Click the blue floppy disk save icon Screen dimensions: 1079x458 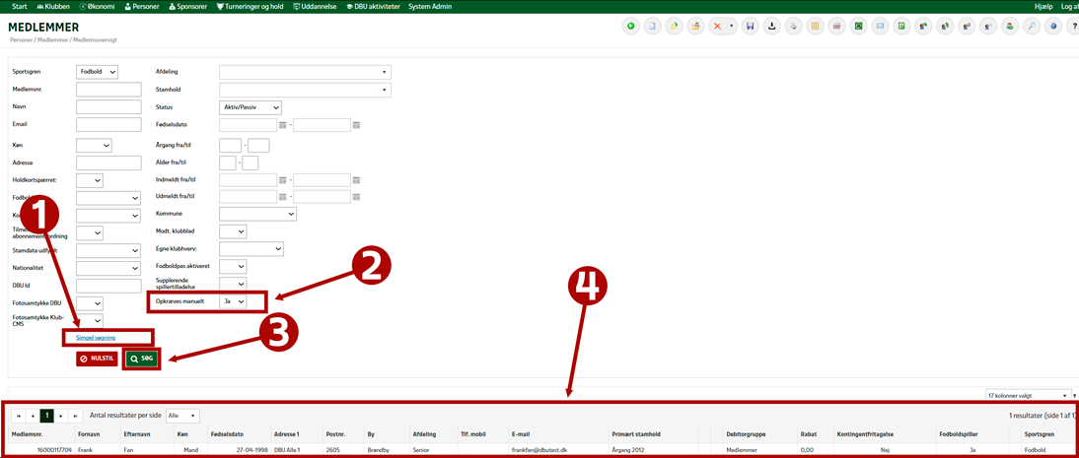pyautogui.click(x=751, y=27)
